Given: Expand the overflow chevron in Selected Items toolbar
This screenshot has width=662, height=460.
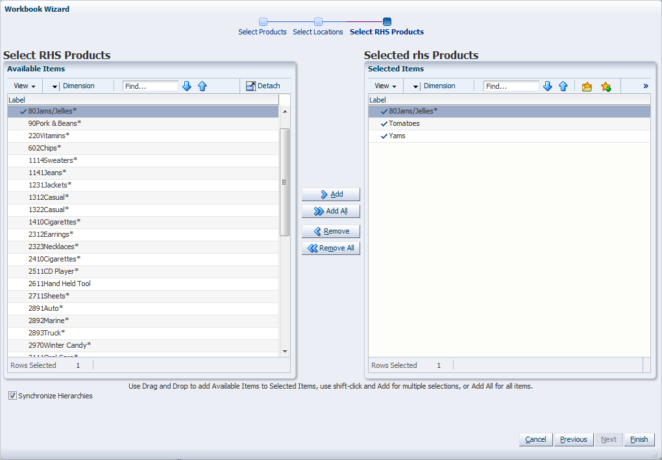Looking at the screenshot, I should tap(646, 86).
